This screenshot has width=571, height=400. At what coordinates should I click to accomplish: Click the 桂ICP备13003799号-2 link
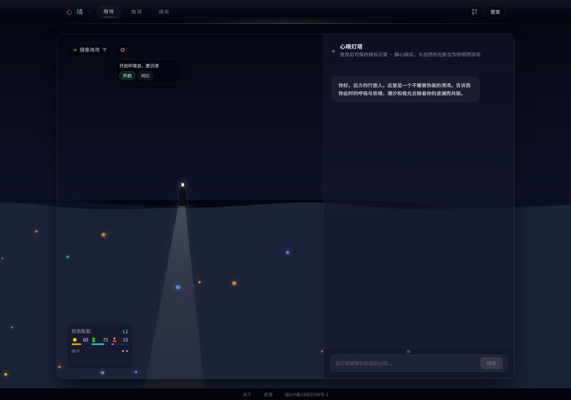tap(306, 395)
